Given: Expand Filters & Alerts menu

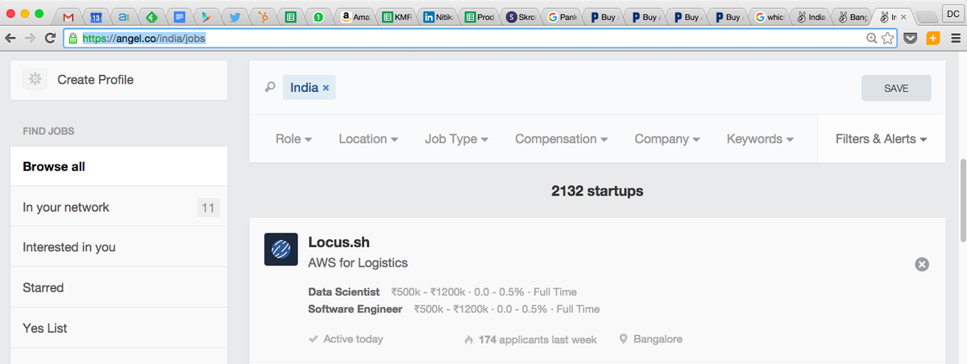Looking at the screenshot, I should [882, 139].
